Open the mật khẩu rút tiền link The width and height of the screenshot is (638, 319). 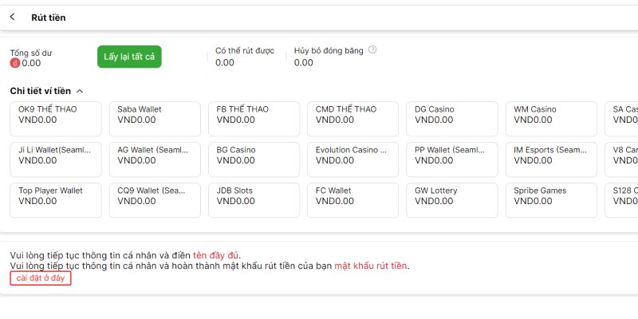click(x=371, y=266)
